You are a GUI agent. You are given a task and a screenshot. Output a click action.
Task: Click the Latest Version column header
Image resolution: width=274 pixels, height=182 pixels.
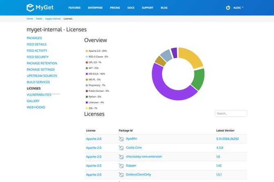pyautogui.click(x=225, y=130)
